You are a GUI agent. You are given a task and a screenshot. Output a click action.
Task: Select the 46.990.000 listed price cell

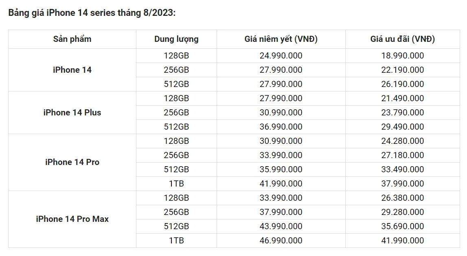click(x=281, y=241)
